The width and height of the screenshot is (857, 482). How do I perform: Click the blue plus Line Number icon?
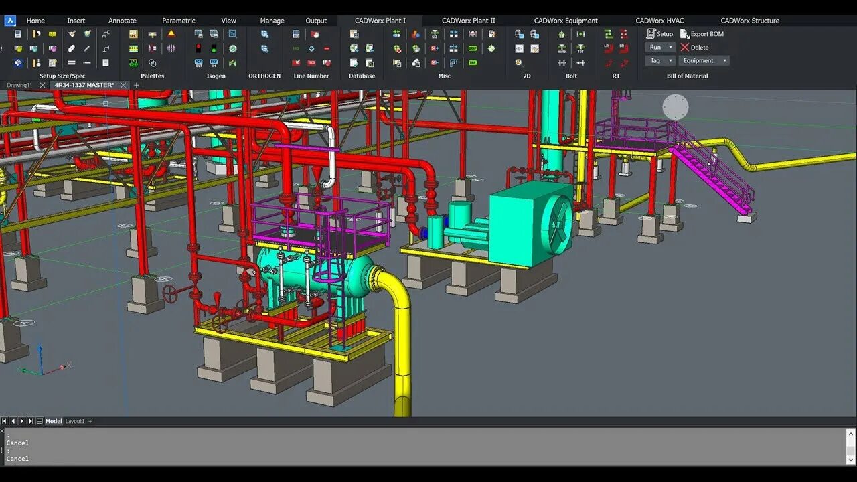311,48
